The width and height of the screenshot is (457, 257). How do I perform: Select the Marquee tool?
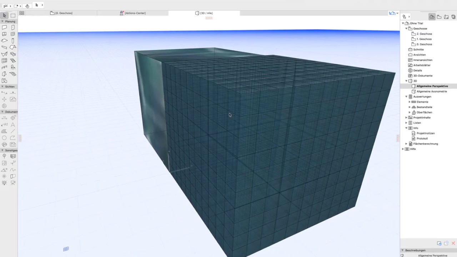click(x=13, y=15)
